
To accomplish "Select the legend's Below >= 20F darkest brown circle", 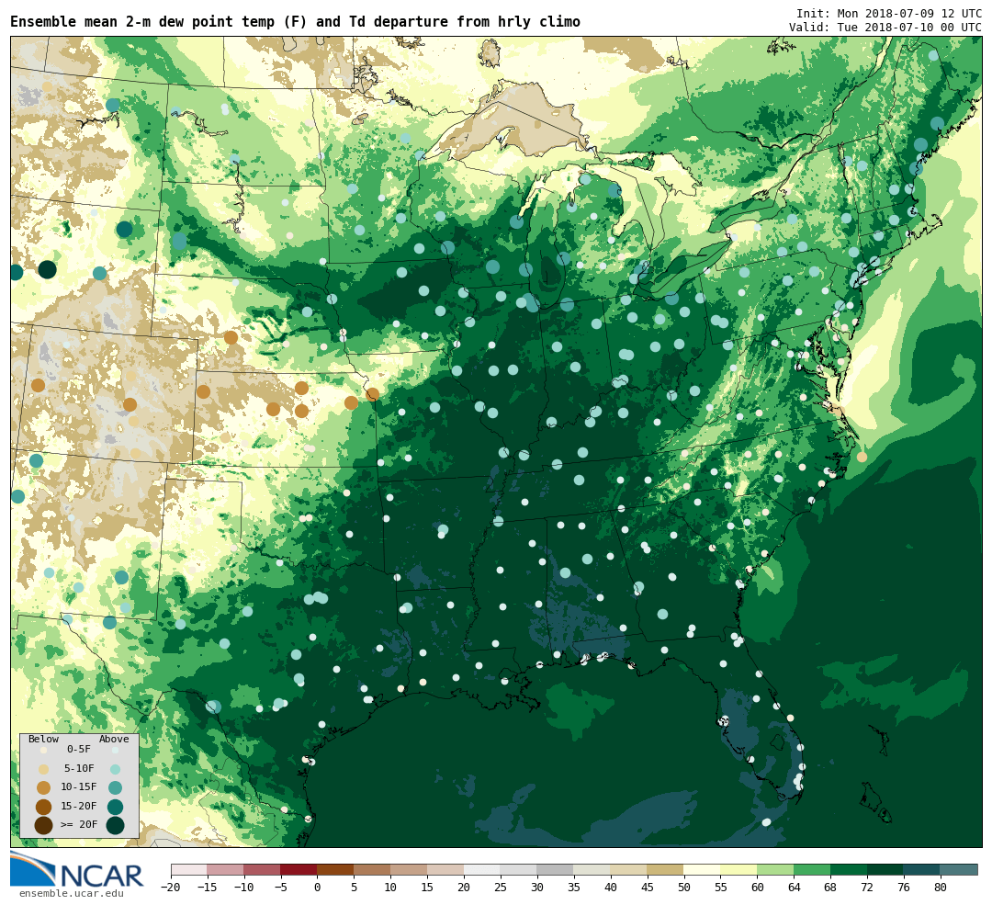I will coord(44,825).
